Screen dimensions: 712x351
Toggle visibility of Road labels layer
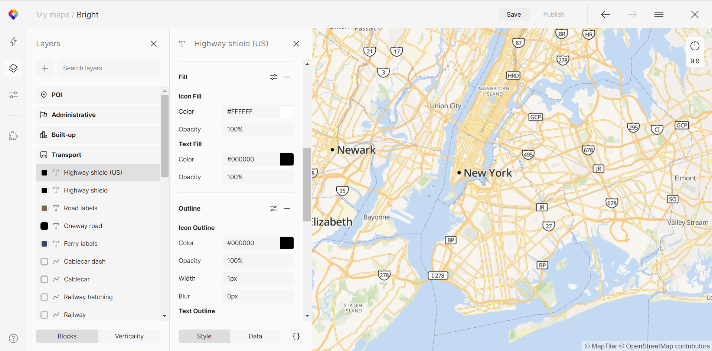pyautogui.click(x=45, y=208)
